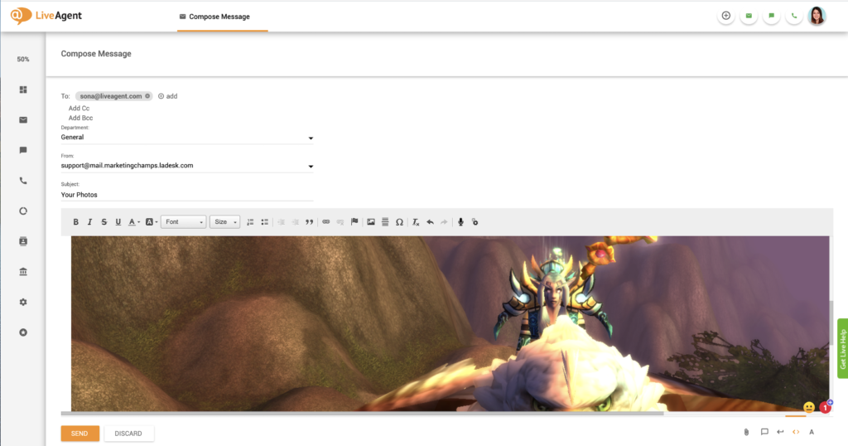Click the attach file paperclip icon
The image size is (848, 446).
[x=746, y=432]
